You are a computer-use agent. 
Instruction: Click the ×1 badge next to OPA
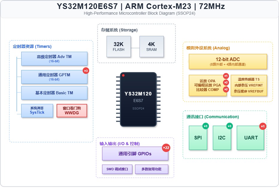pos(226,76)
